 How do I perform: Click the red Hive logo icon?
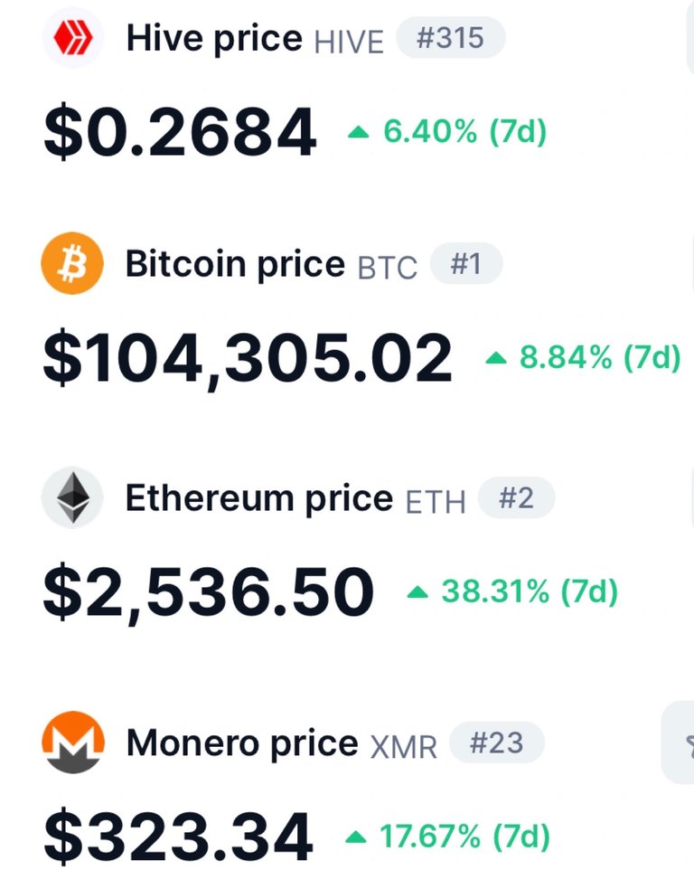(72, 38)
